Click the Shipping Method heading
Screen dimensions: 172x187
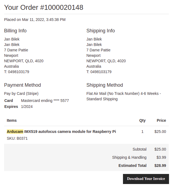pos(105,85)
